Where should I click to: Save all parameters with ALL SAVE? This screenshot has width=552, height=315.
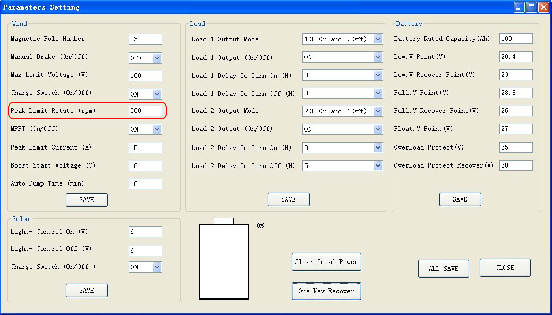[444, 269]
